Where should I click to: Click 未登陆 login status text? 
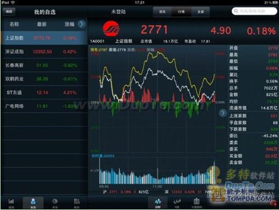pyautogui.click(x=118, y=12)
